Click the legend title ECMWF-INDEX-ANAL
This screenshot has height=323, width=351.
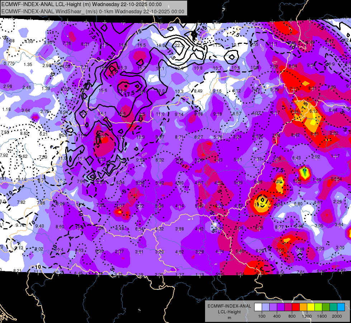(229, 306)
